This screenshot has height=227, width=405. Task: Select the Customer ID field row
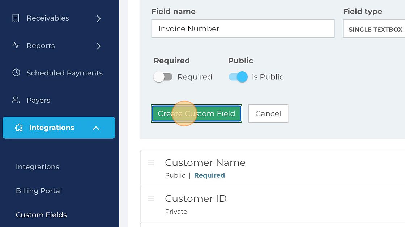point(273,204)
